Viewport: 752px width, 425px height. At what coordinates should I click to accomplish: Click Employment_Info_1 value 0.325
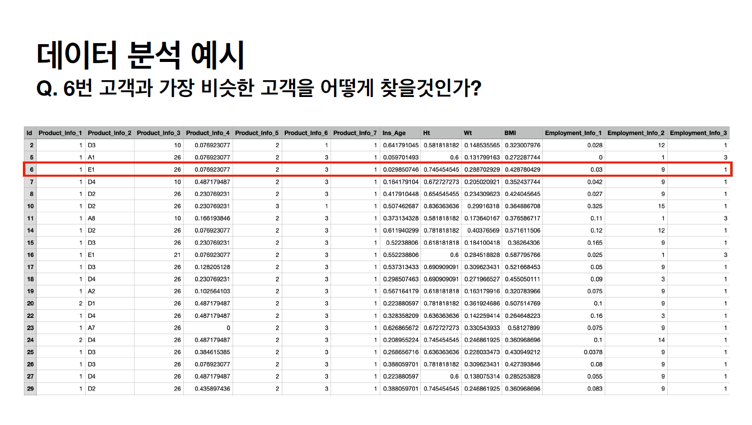click(595, 206)
